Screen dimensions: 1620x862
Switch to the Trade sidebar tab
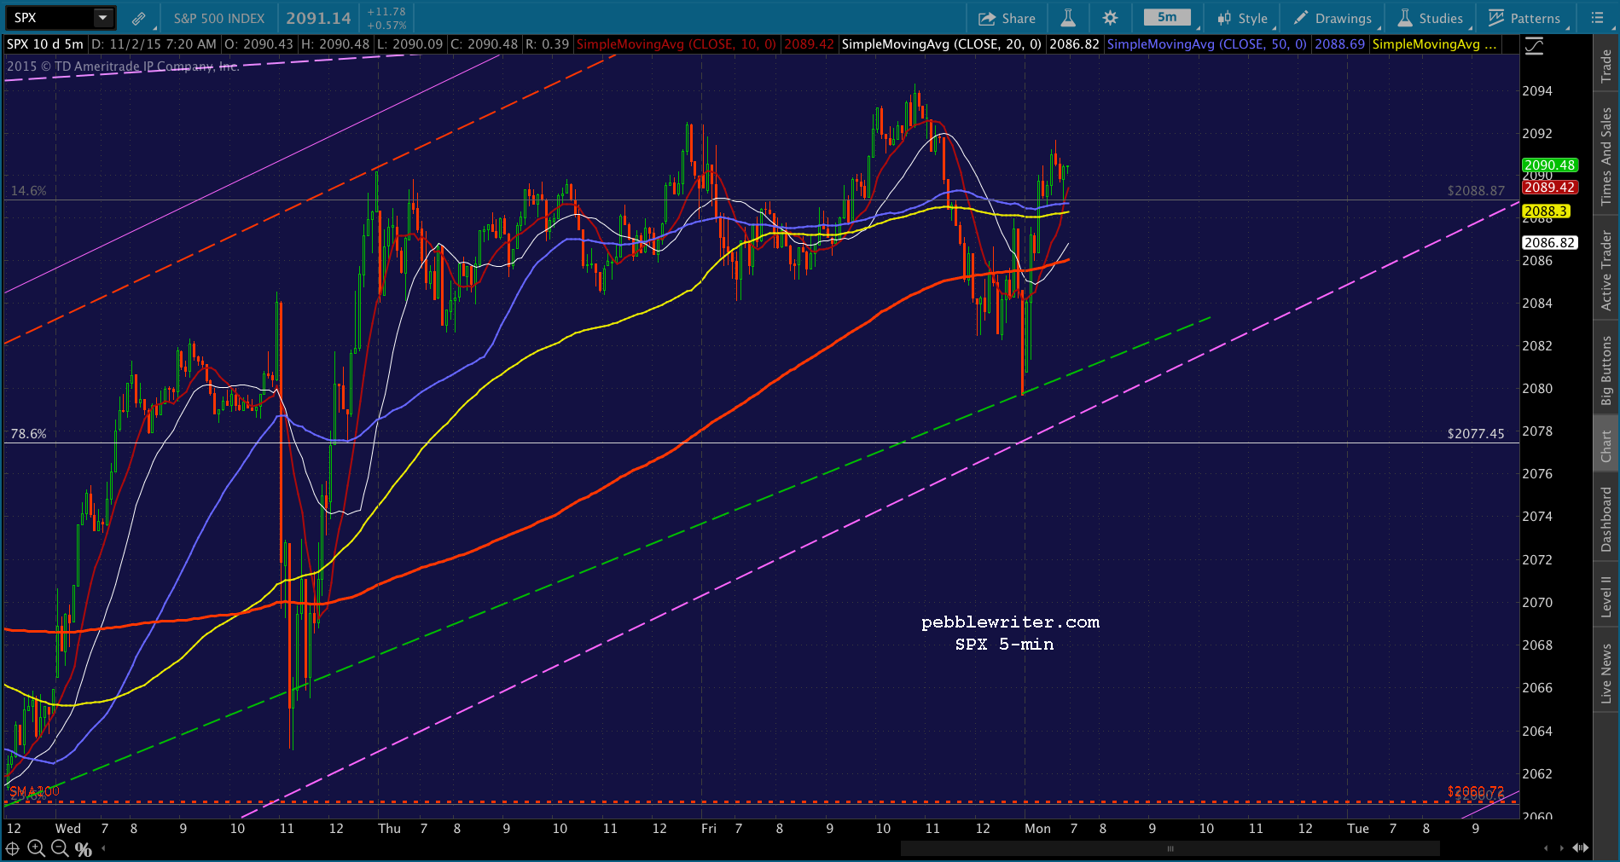pyautogui.click(x=1606, y=66)
